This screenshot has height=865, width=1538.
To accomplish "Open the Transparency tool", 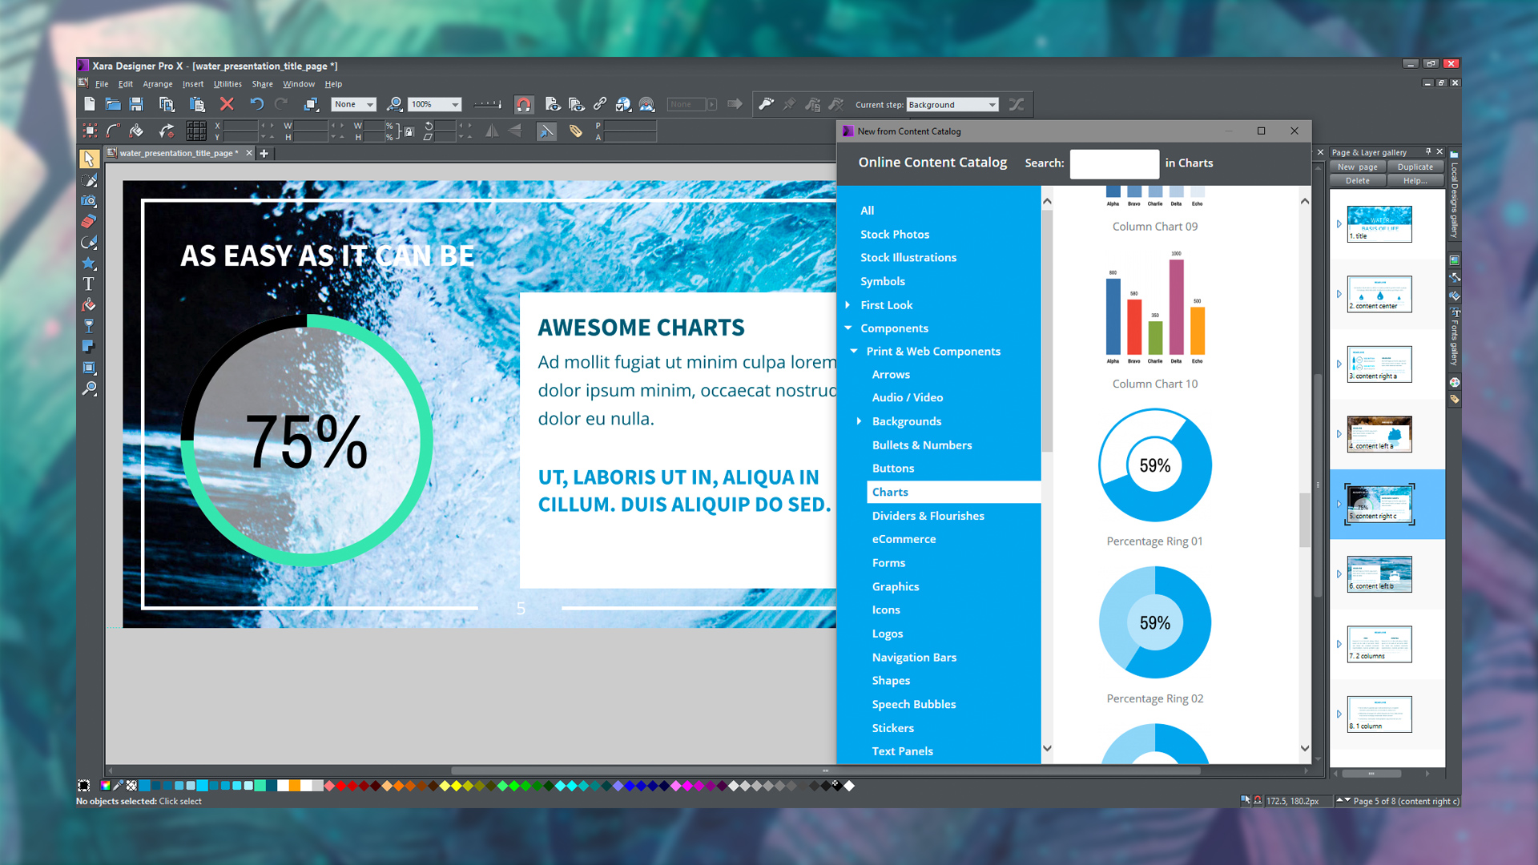I will pyautogui.click(x=89, y=326).
